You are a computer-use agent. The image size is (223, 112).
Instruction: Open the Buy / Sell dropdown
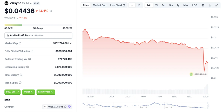[12, 92]
